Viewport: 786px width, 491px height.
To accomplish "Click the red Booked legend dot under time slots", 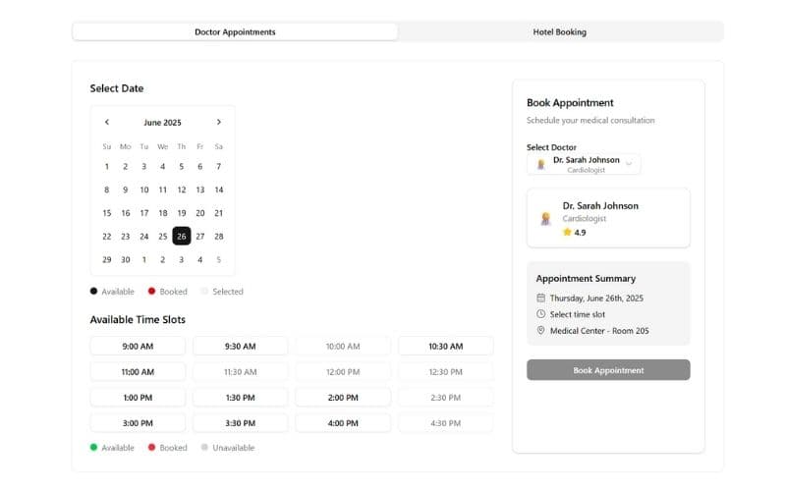I will tap(151, 447).
